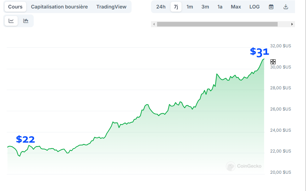
Task: Open the Capitalisation boursière tab
Action: [x=59, y=7]
